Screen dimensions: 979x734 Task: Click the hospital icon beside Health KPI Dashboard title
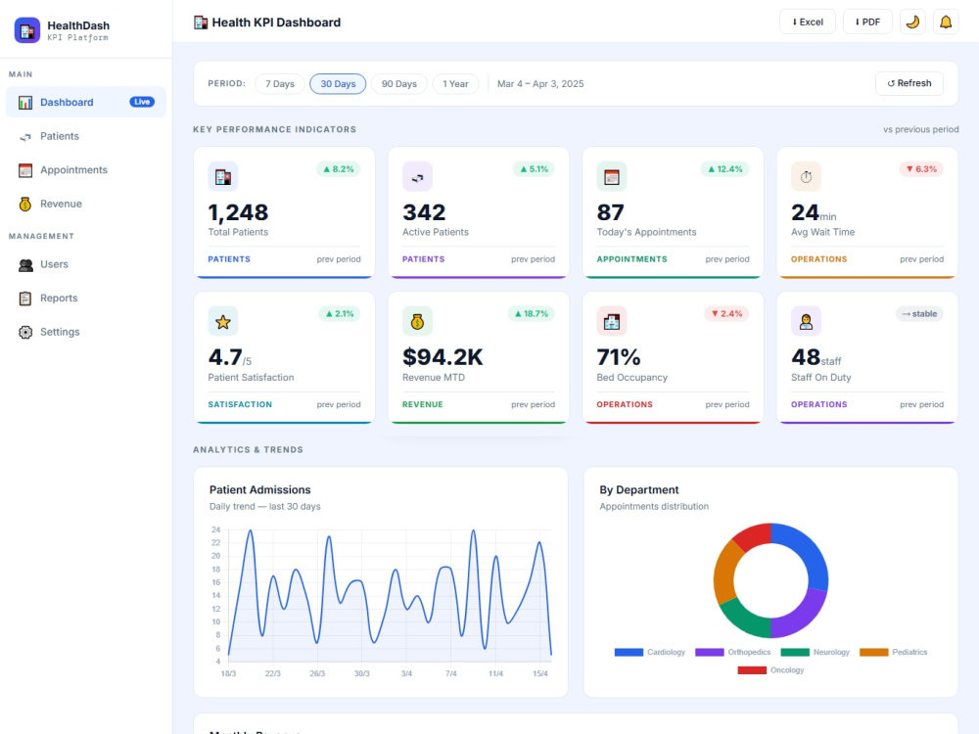coord(201,23)
